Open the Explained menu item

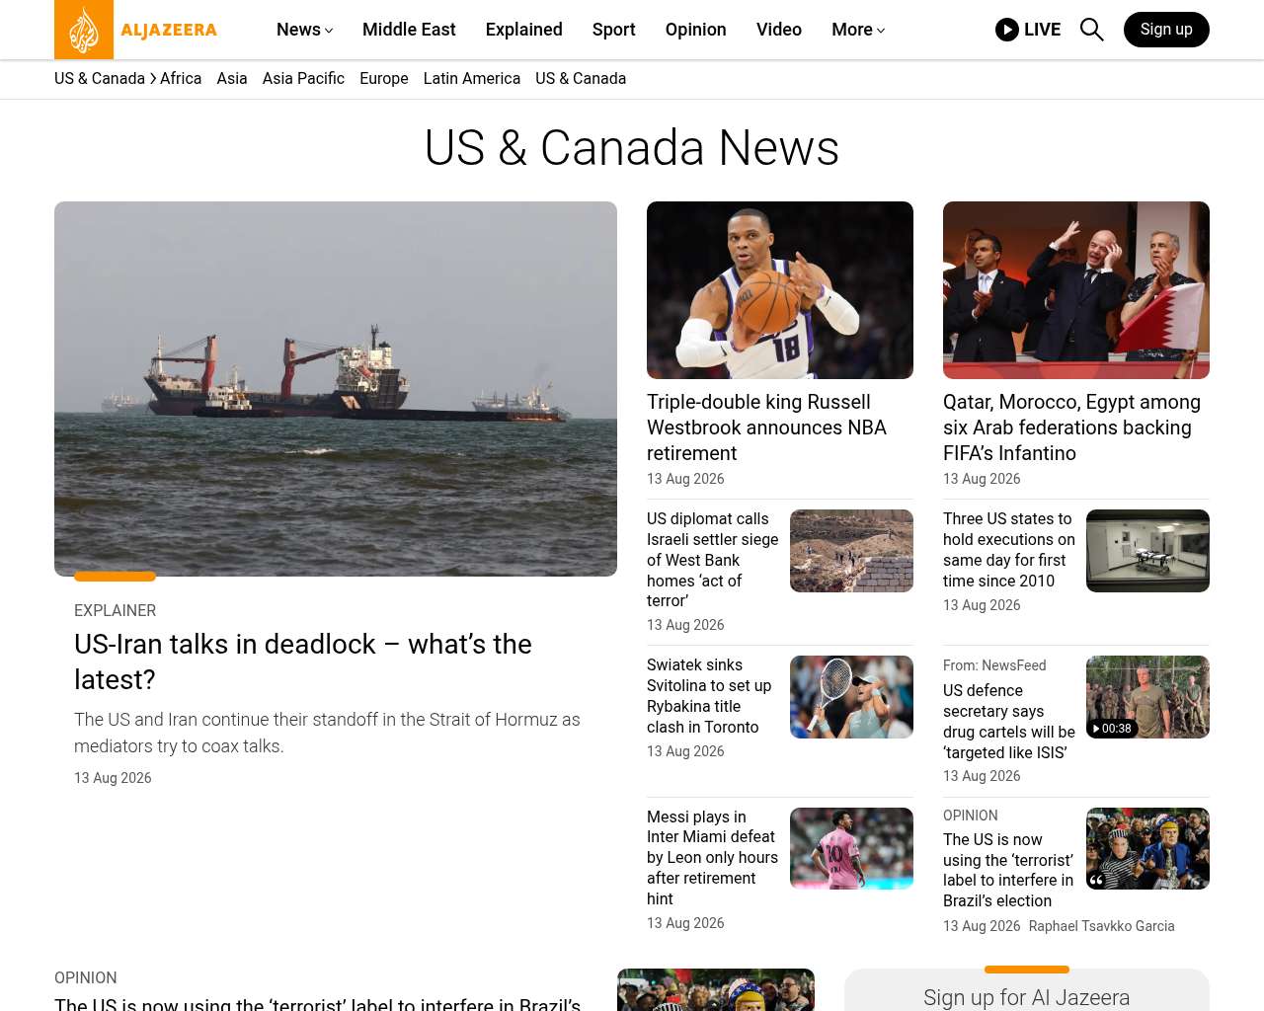524,30
